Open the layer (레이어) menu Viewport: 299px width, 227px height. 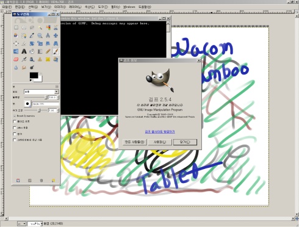tap(75, 7)
